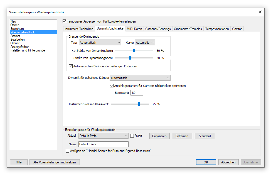Image resolution: width=276 pixels, height=179 pixels.
Task: Click the Name text field
Action: pyautogui.click(x=103, y=144)
